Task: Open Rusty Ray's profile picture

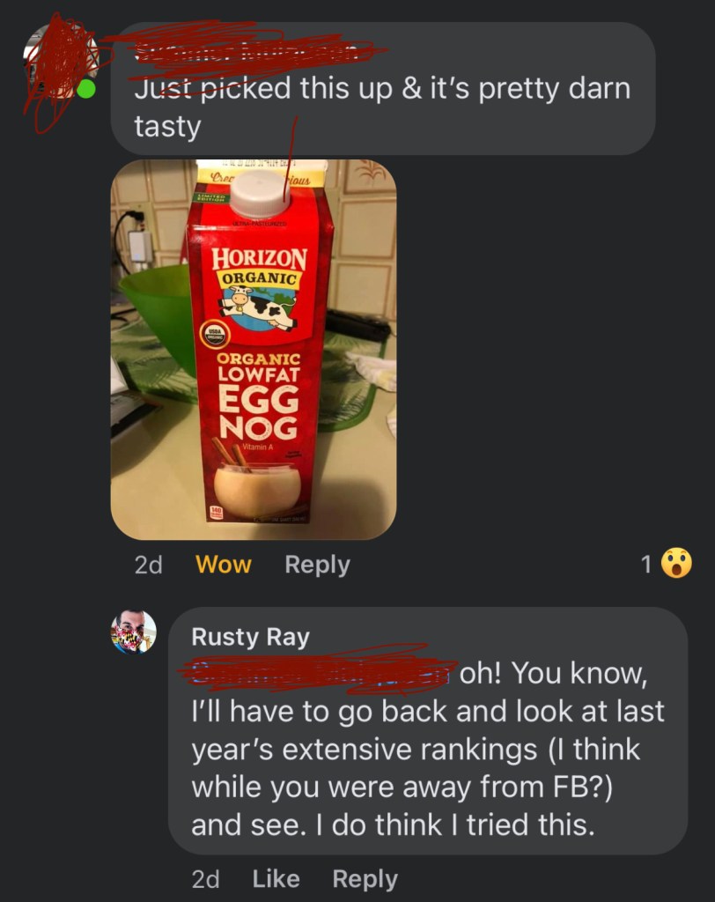Action: [x=134, y=632]
